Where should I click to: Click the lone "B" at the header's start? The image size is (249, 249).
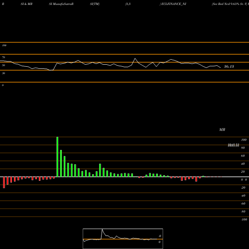coord(3,4)
